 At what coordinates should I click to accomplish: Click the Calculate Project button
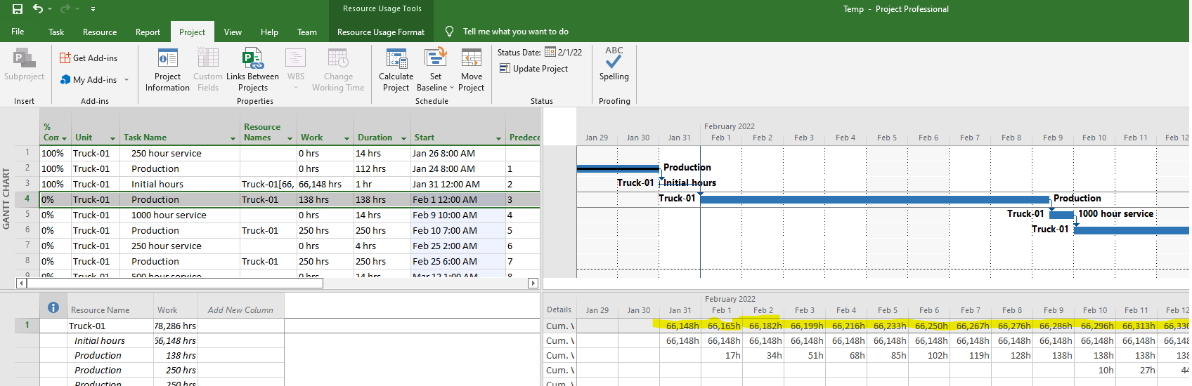pyautogui.click(x=396, y=69)
